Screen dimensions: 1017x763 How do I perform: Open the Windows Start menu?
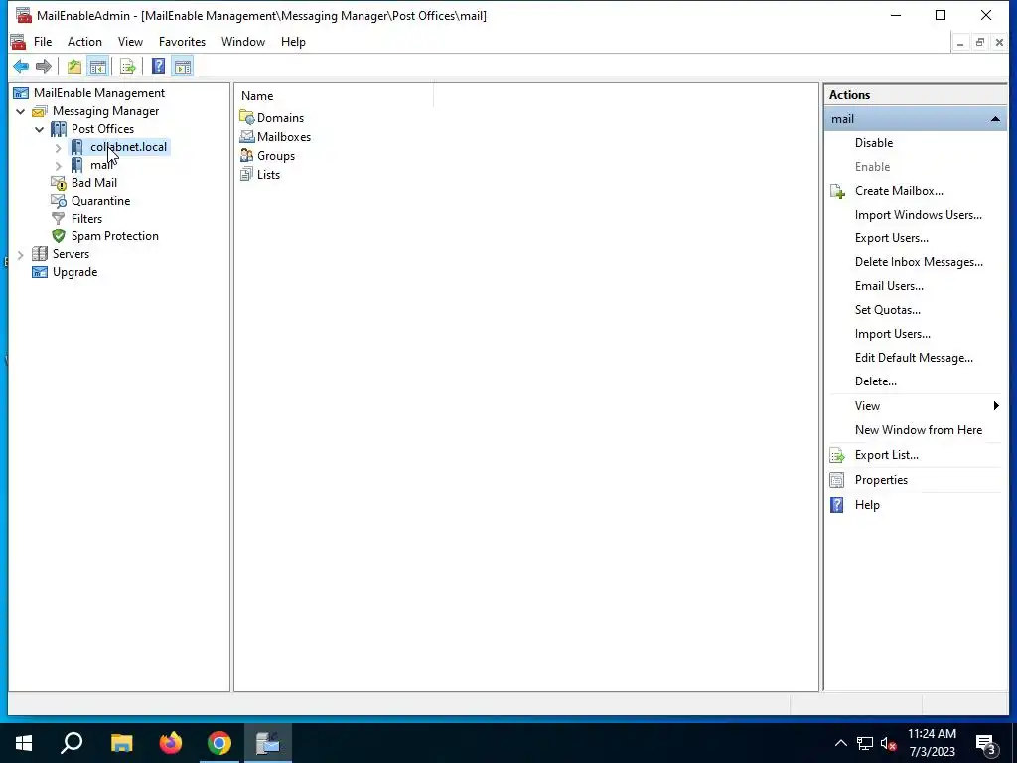tap(24, 743)
